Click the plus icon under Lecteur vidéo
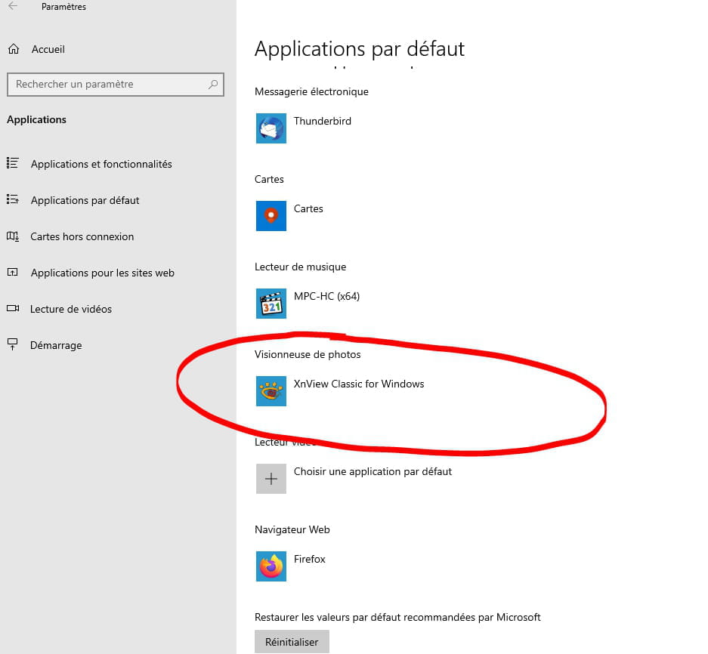The width and height of the screenshot is (708, 654). (x=271, y=479)
